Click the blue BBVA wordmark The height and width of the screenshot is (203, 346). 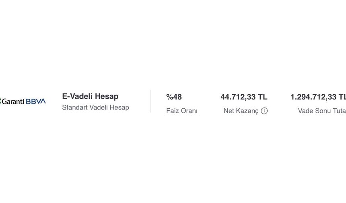[x=36, y=101]
